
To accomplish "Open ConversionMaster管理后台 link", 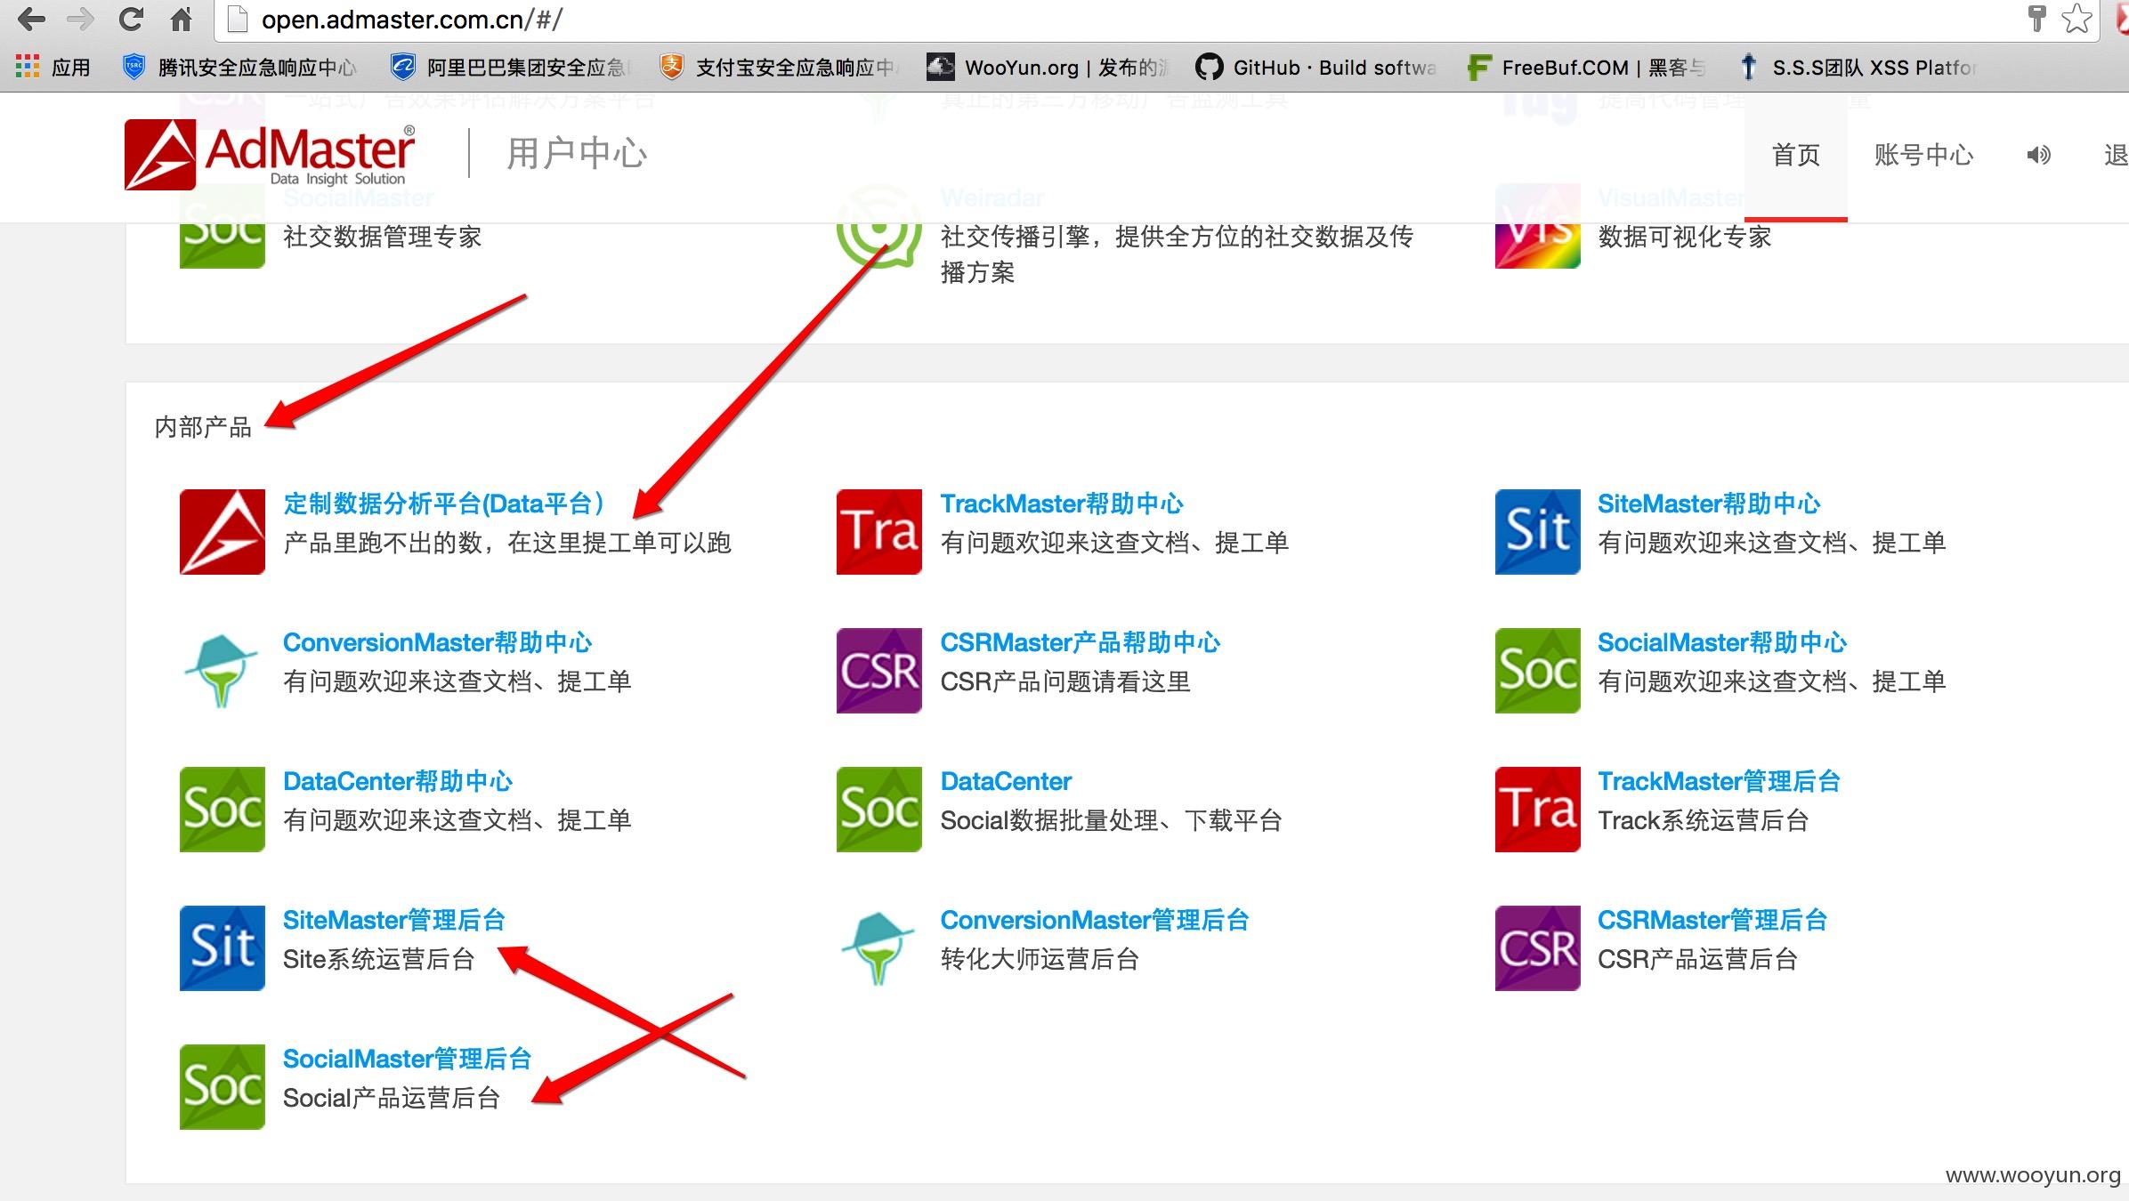I will click(x=1095, y=920).
